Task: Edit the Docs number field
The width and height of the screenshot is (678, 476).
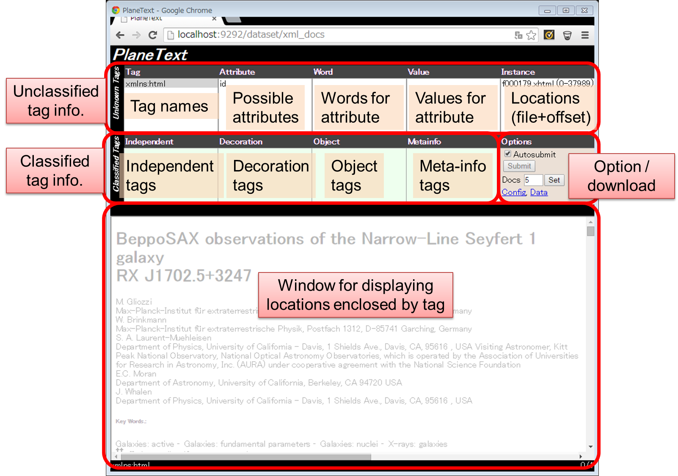Action: click(x=533, y=180)
